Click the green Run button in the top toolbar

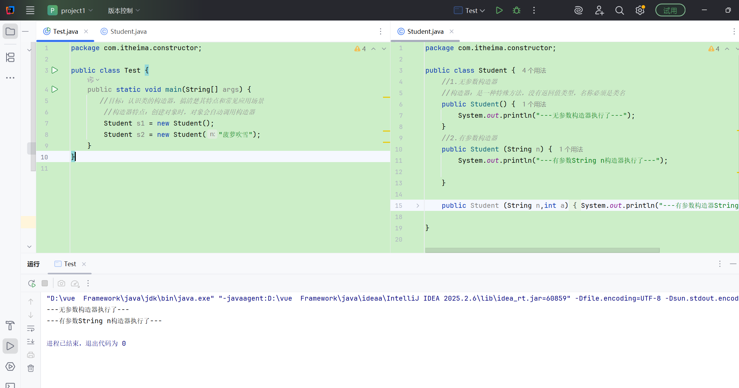(499, 11)
